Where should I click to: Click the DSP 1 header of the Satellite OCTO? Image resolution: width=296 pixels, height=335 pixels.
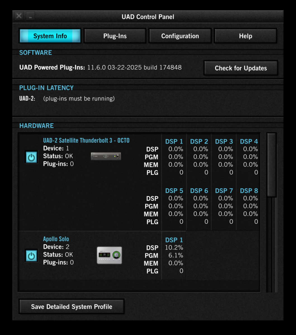(x=174, y=142)
